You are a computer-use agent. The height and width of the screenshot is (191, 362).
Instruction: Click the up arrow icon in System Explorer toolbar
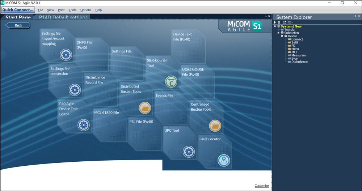[x=279, y=22]
